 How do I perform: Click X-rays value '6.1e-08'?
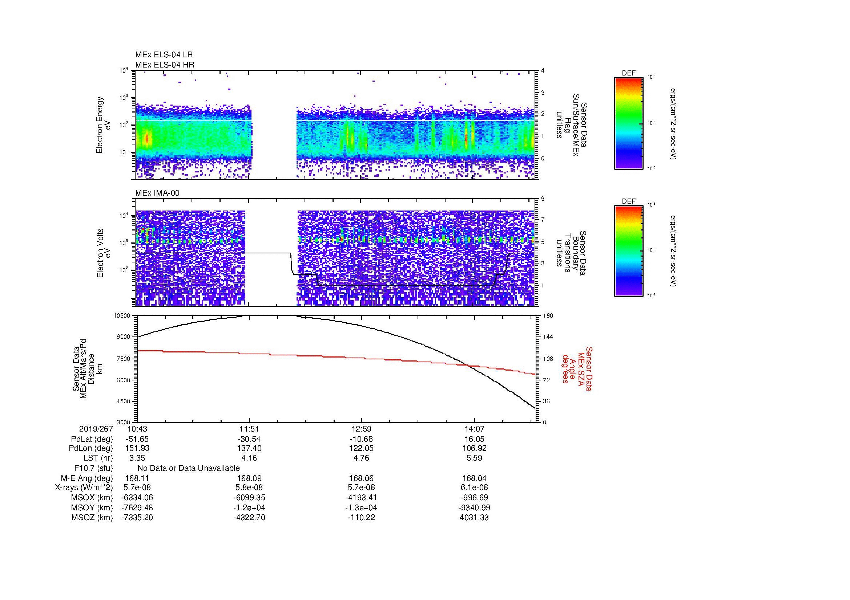point(474,487)
